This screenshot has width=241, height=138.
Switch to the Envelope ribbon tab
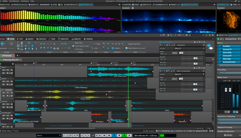click(63, 39)
